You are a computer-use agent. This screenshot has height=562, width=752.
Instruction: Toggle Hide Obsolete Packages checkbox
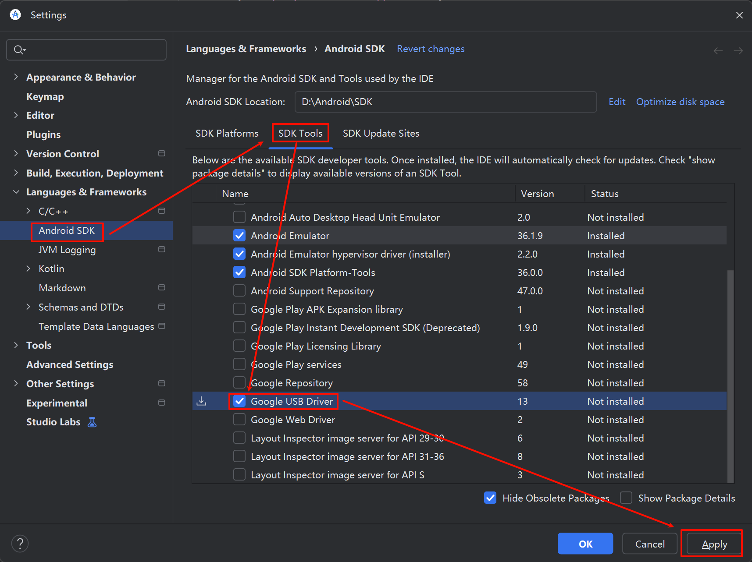click(490, 498)
